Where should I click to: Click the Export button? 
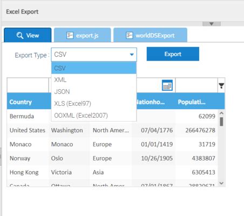(173, 54)
